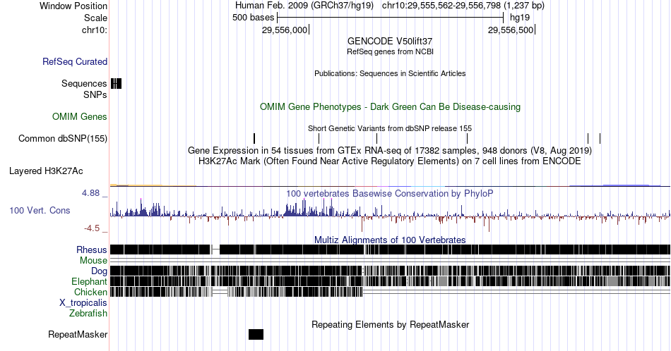The height and width of the screenshot is (351, 671).
Task: Click the Sequences track label
Action: click(x=84, y=83)
